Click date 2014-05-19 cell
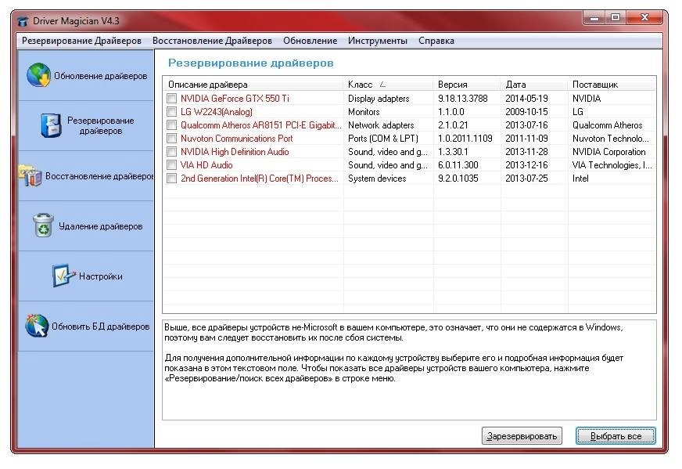The width and height of the screenshot is (682, 469). 526,99
